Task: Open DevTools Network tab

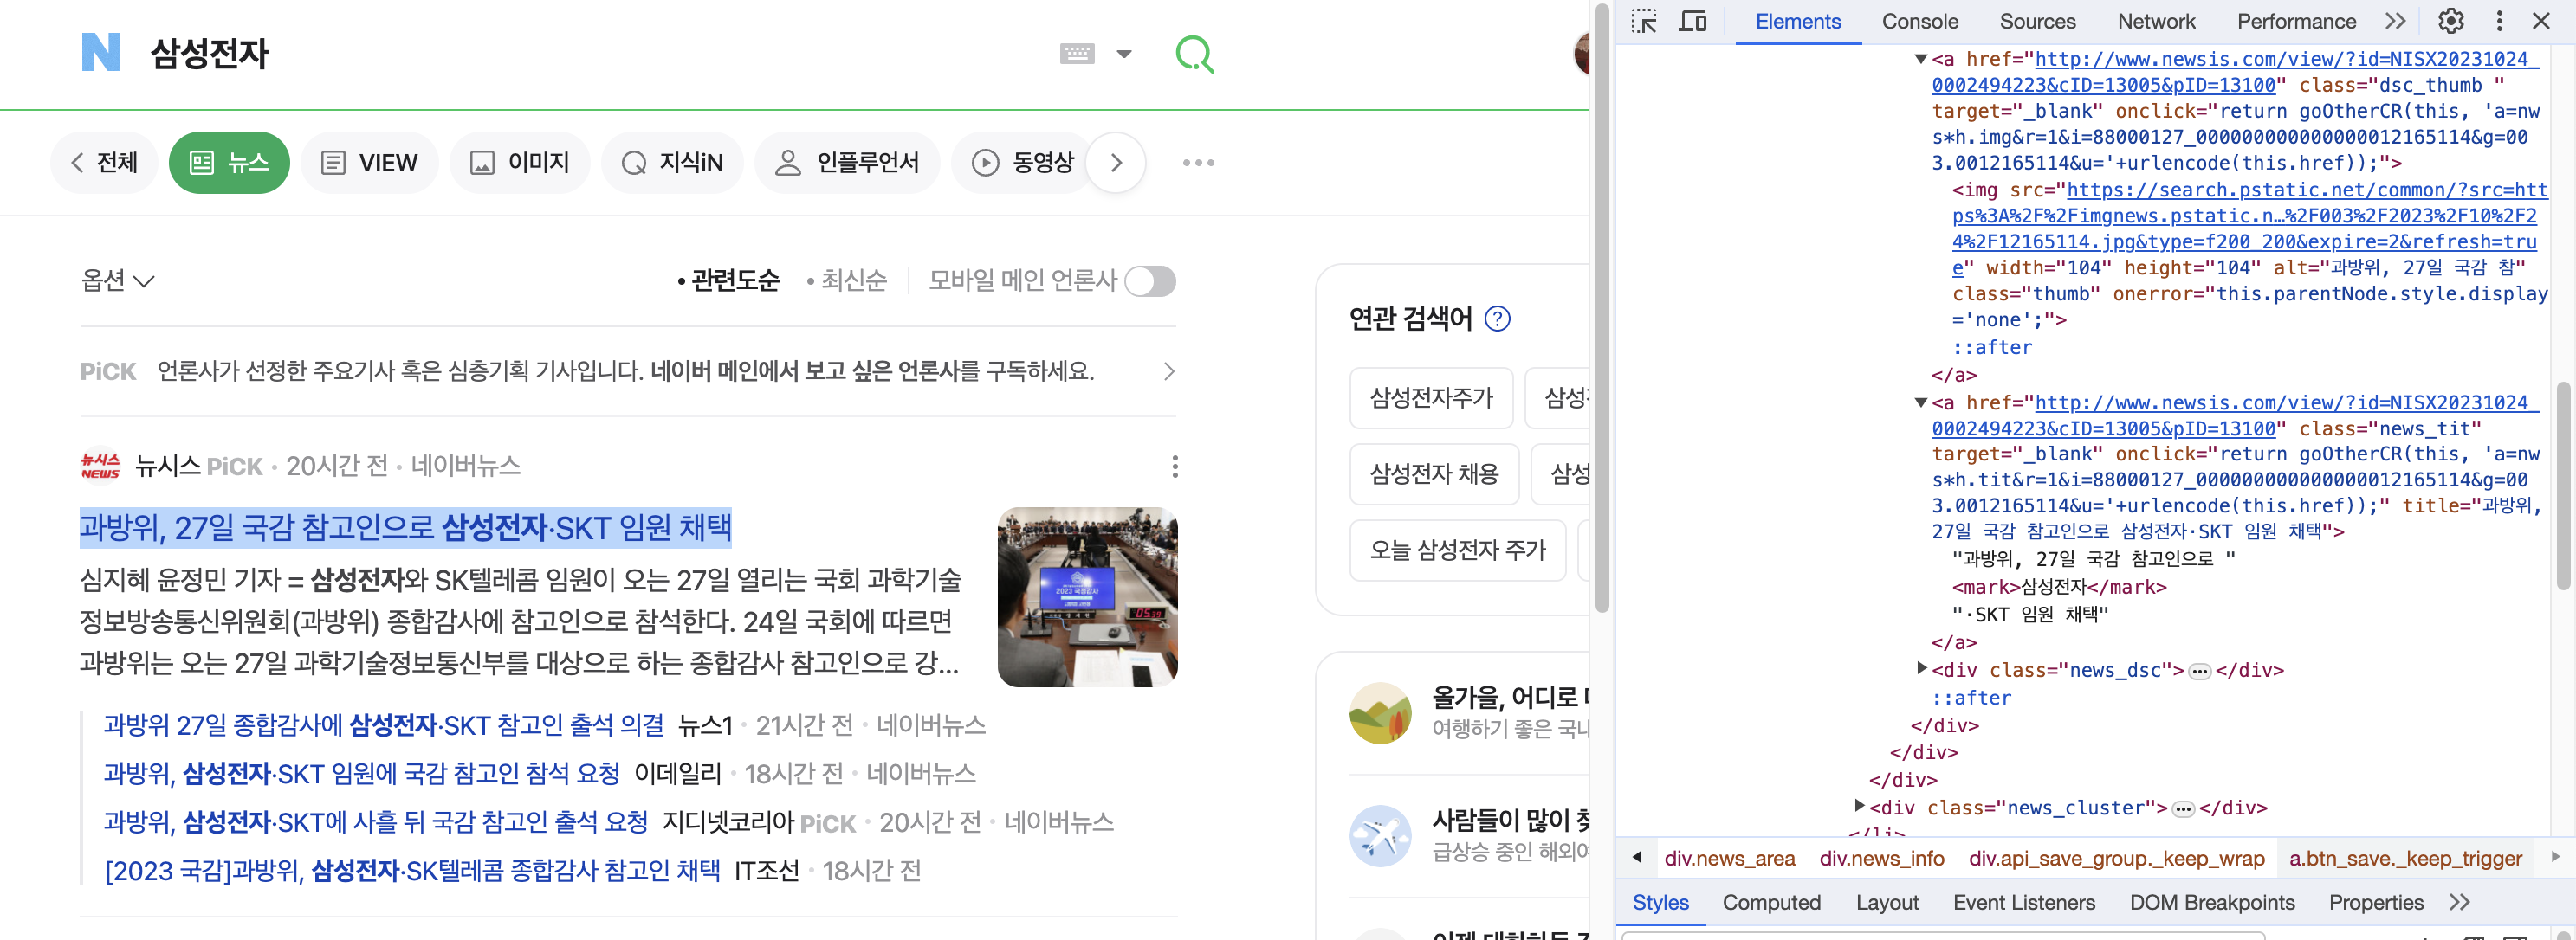Action: point(2156,22)
